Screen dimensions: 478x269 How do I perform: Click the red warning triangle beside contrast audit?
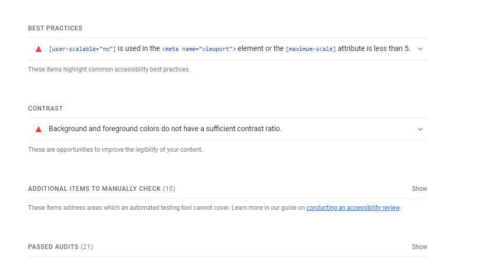(x=39, y=129)
